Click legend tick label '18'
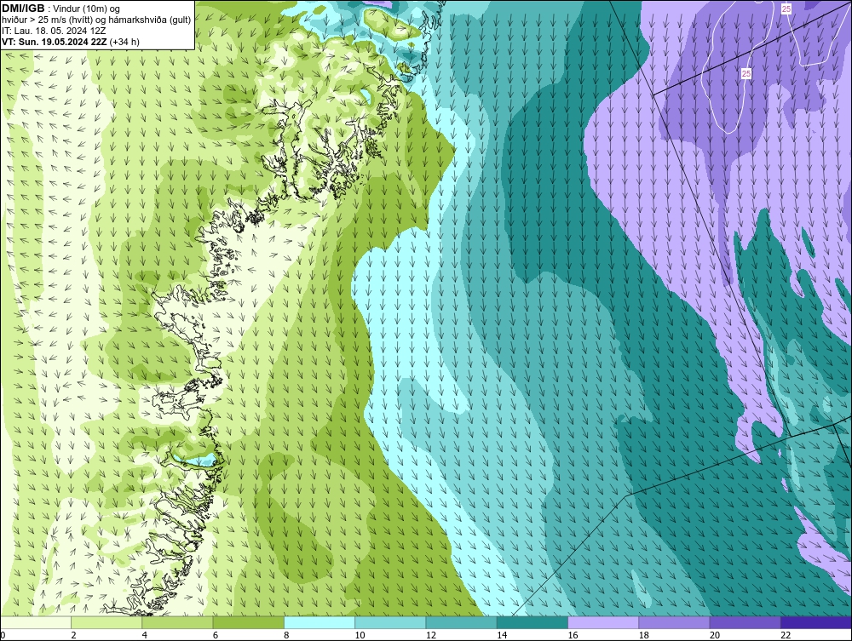Screen dimensions: 852x641 click(x=644, y=635)
